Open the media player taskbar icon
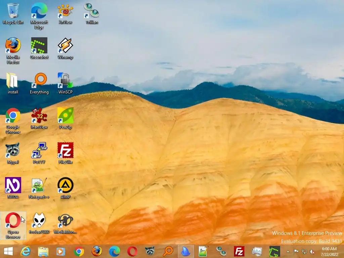Screen dimensions: 344x258 click(61, 251)
